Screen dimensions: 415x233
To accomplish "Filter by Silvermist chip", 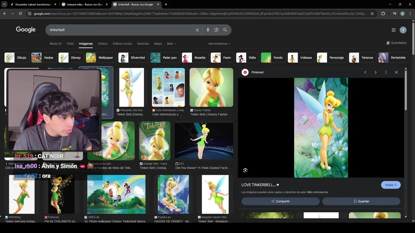I will (x=133, y=58).
